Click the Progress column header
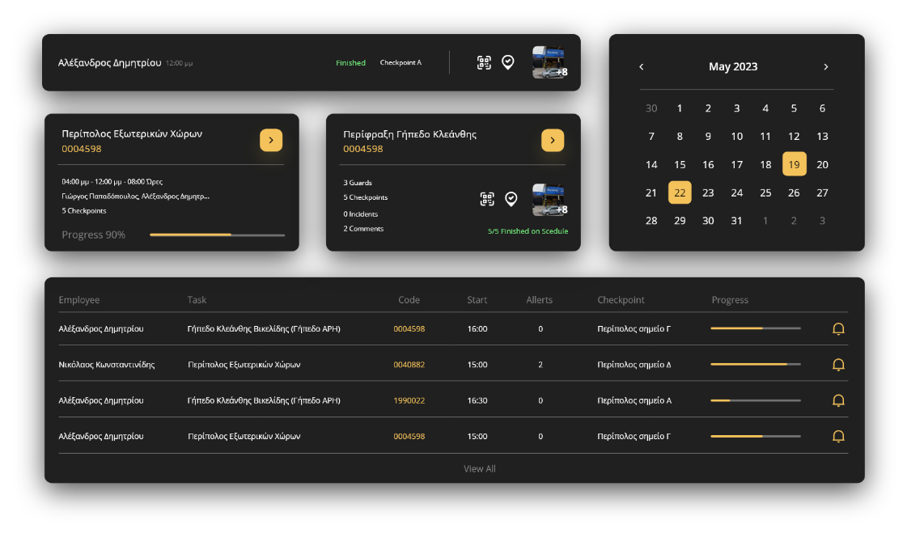This screenshot has height=533, width=907. click(x=730, y=300)
